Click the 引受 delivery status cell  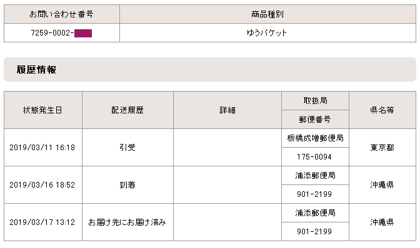click(127, 147)
